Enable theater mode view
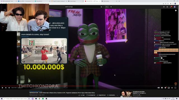 pyautogui.click(x=172, y=88)
